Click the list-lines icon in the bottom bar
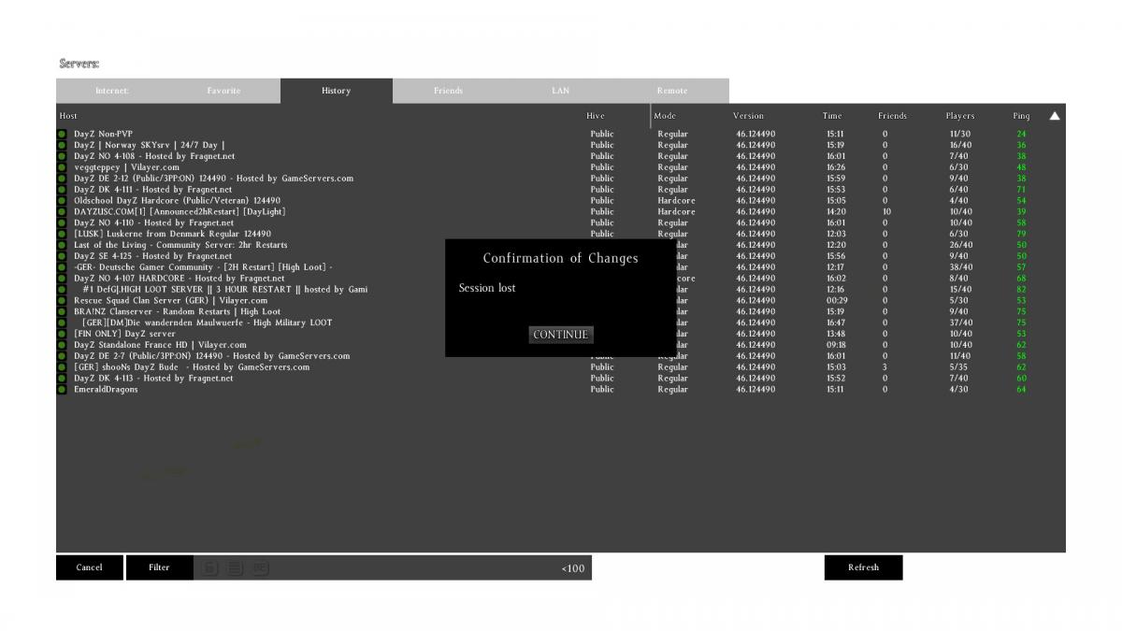1122x631 pixels. (235, 567)
